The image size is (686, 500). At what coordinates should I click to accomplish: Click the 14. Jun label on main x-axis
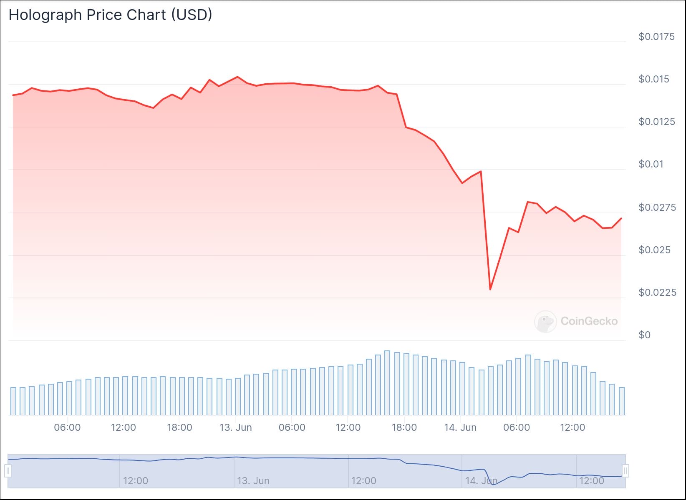(x=460, y=427)
